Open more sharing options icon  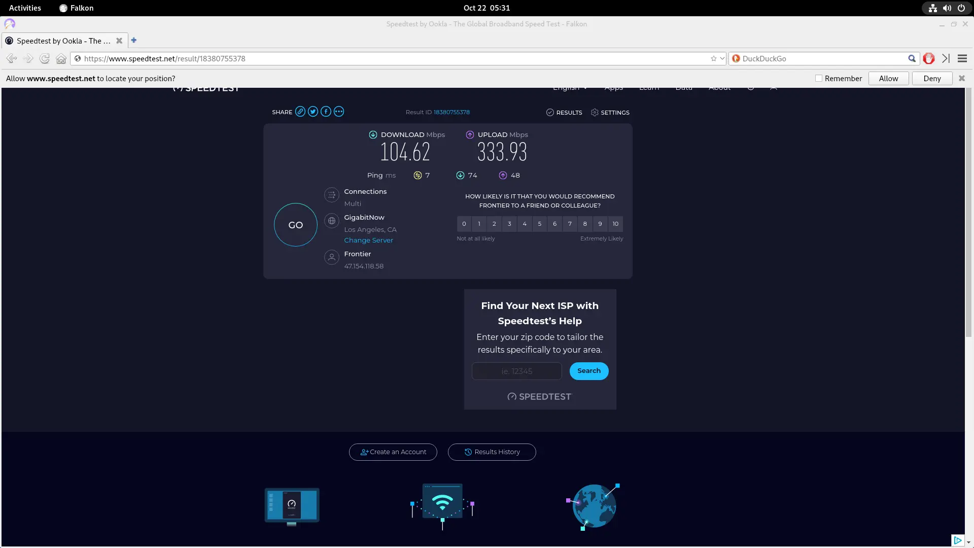click(339, 112)
